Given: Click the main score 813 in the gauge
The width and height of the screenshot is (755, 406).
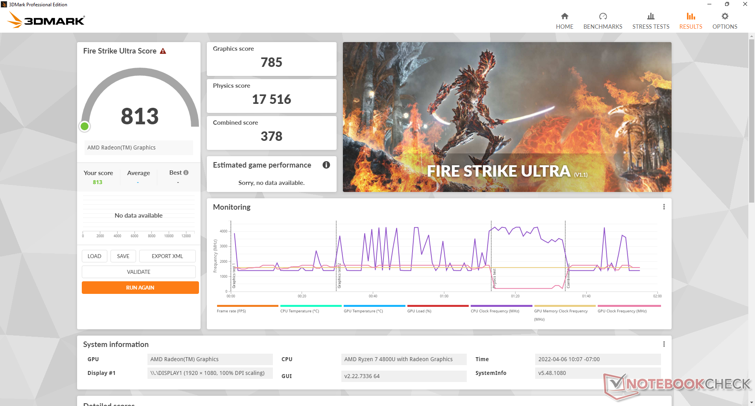Looking at the screenshot, I should click(140, 116).
